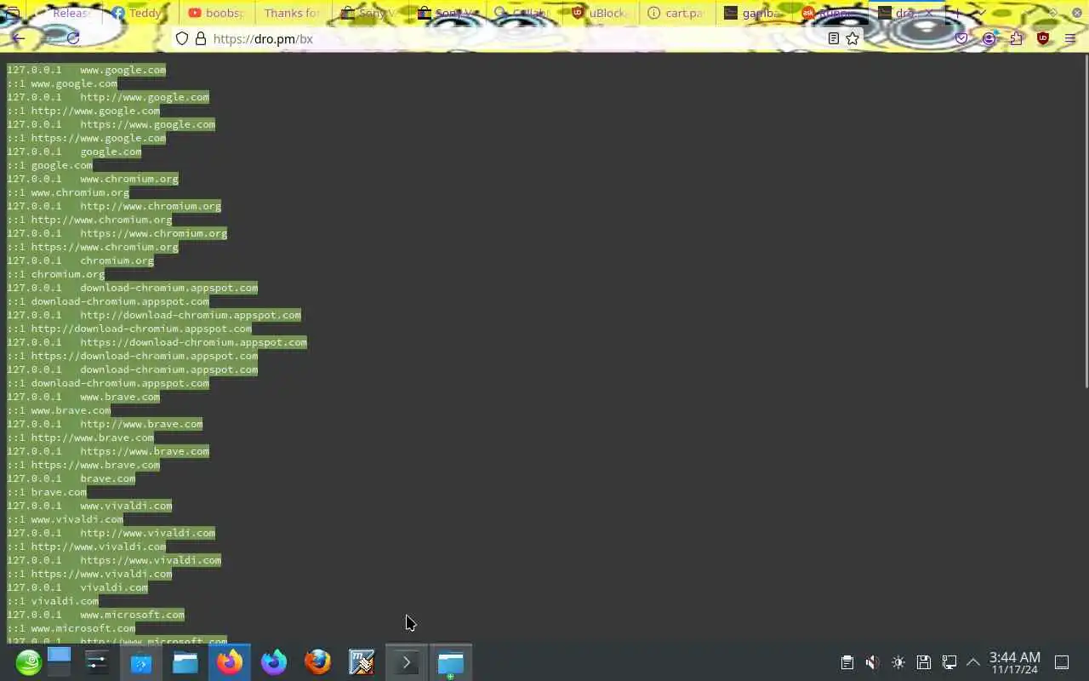Switch to the cart.pa tab
The width and height of the screenshot is (1089, 681).
click(x=676, y=13)
